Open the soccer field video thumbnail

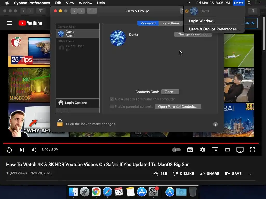(x=239, y=51)
